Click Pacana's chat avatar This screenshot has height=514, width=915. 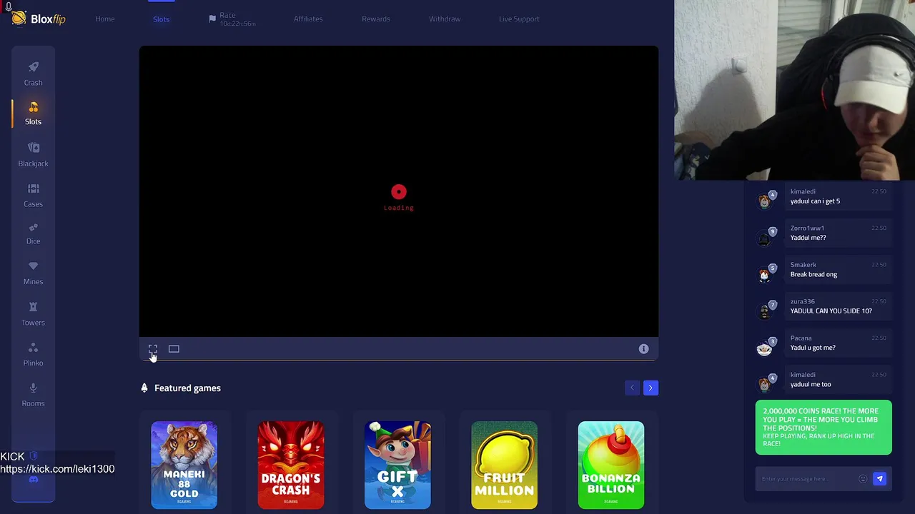click(765, 348)
